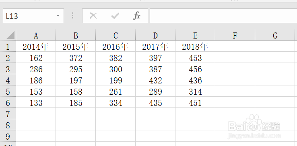297x146 pixels.
Task: Open the Name Box dropdown arrow
Action: tap(58, 16)
